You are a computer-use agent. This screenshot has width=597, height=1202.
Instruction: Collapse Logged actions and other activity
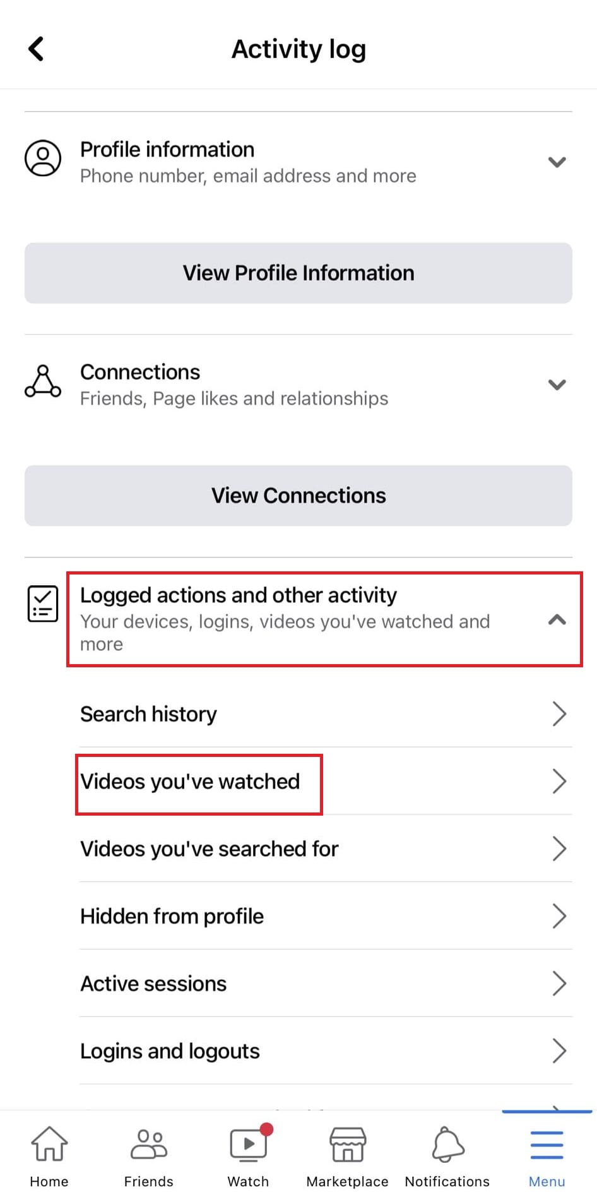coord(557,619)
